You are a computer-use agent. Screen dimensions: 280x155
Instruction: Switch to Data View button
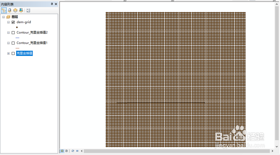tap(62, 151)
